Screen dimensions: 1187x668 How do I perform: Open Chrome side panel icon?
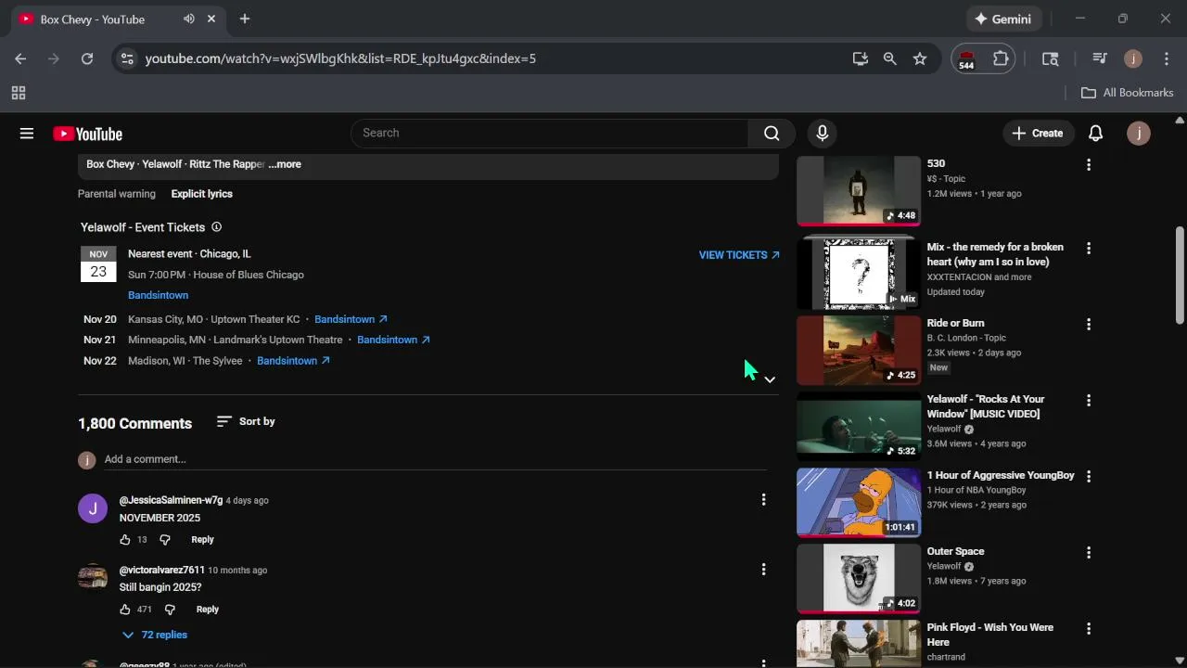[1051, 58]
